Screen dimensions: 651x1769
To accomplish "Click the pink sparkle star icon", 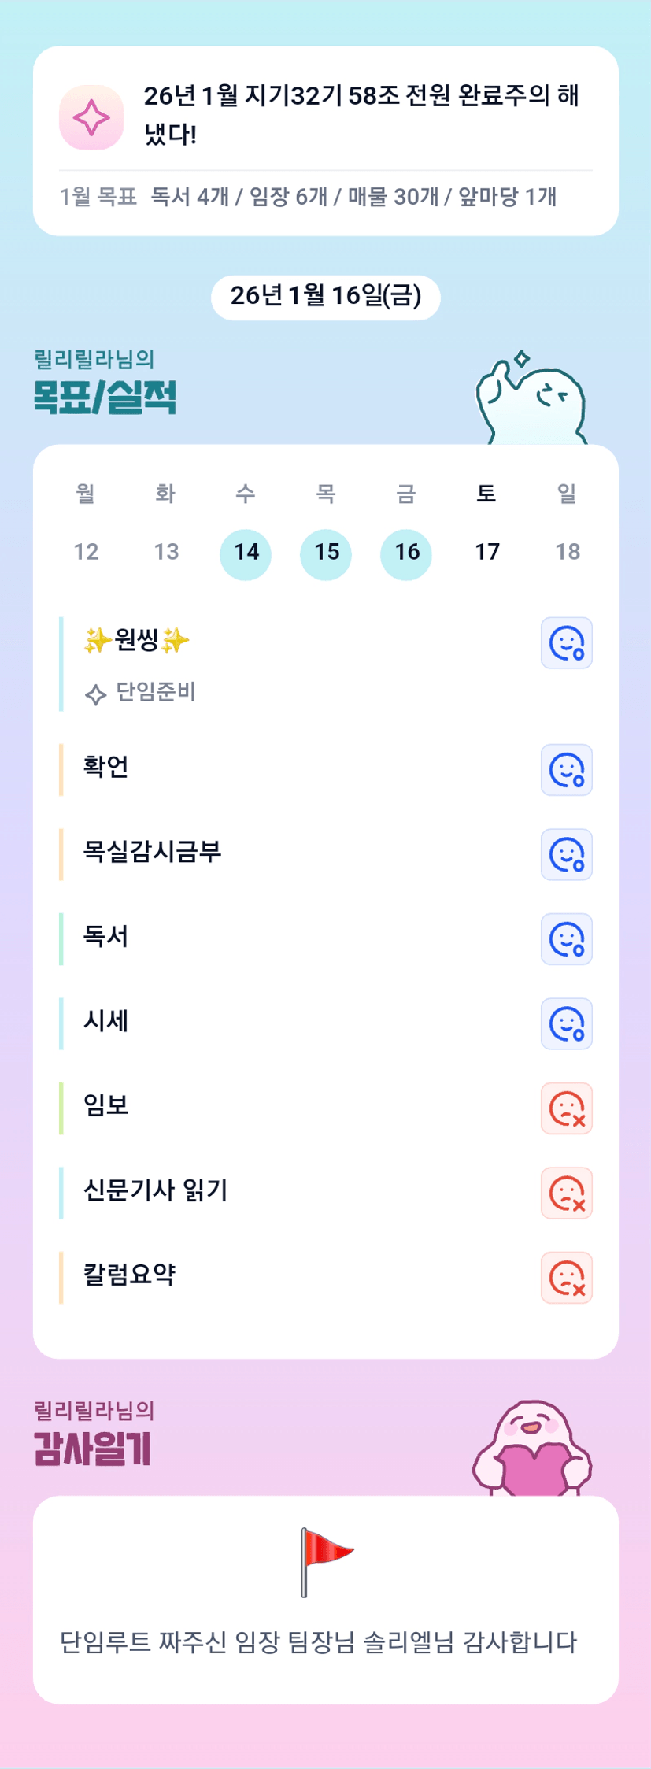I will (x=91, y=117).
